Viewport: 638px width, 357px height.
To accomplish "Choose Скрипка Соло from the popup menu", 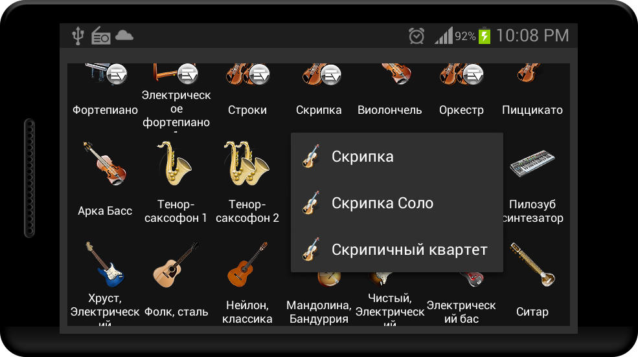I will (x=396, y=203).
